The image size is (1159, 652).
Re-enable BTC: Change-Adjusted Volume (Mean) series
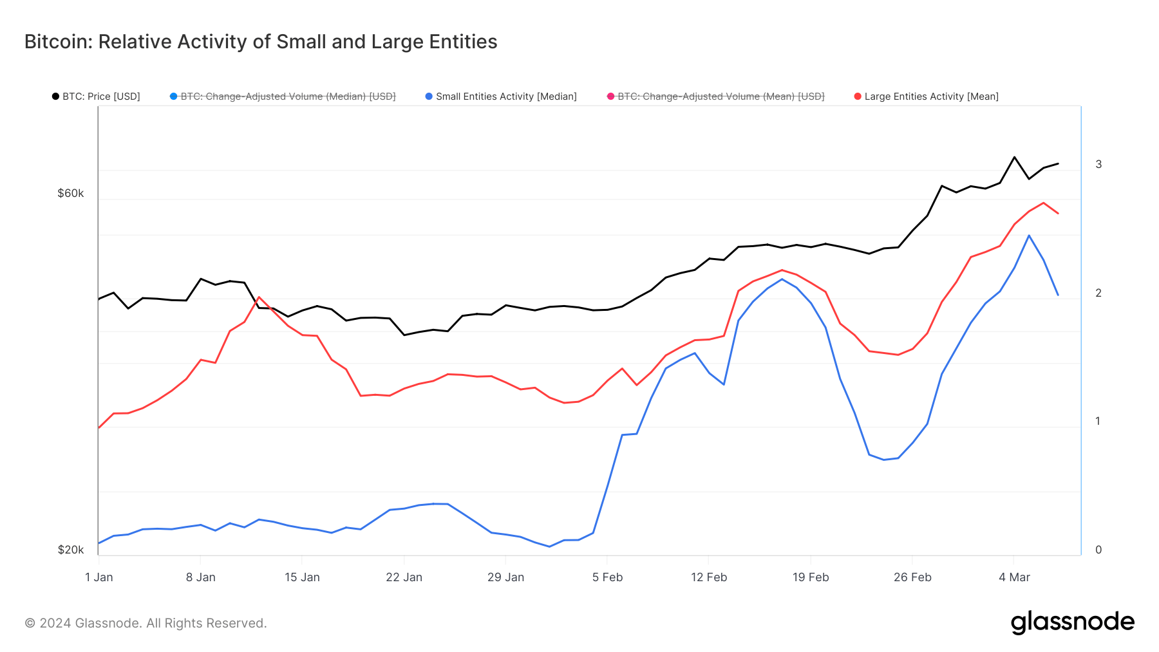click(x=721, y=97)
